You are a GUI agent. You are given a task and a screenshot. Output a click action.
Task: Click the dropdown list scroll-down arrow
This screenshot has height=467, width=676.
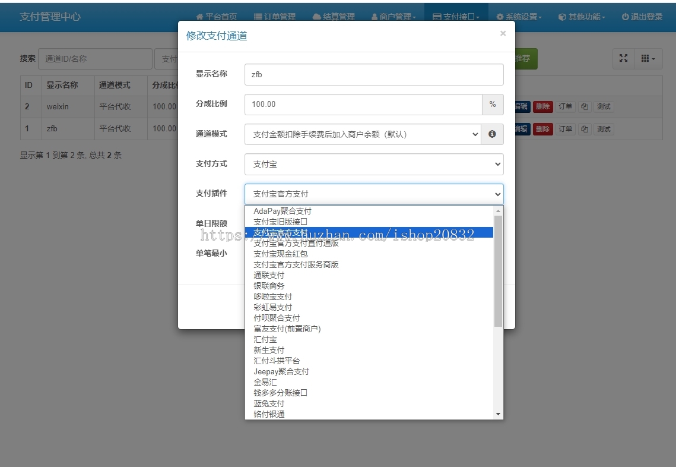coord(498,414)
